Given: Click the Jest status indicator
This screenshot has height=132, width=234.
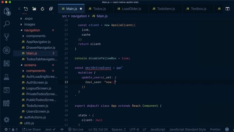Looking at the screenshot, I should [x=50, y=129].
